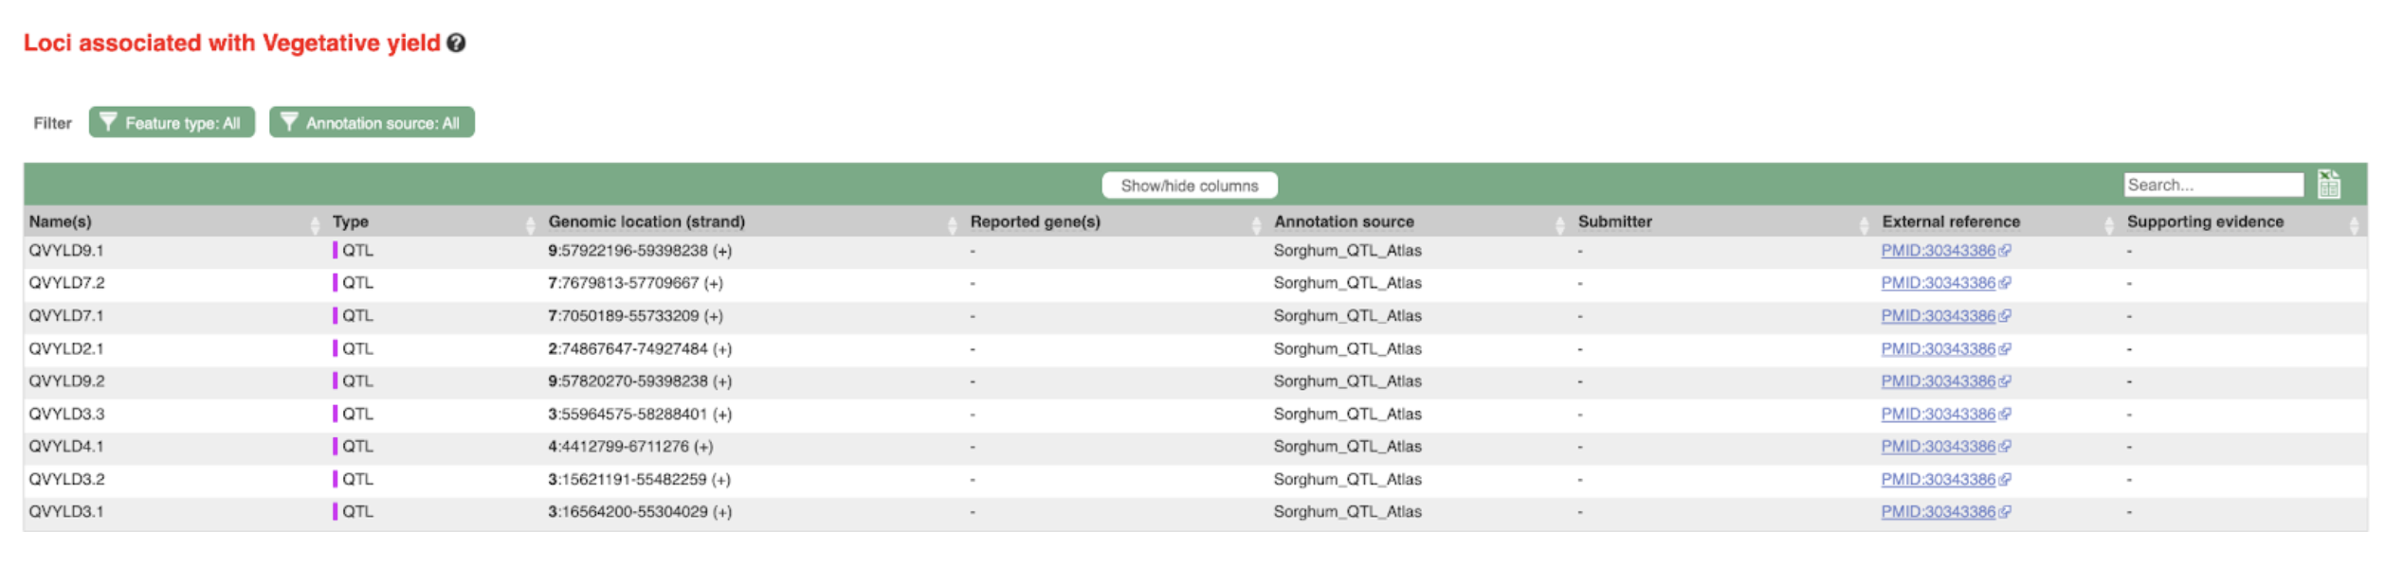Image resolution: width=2385 pixels, height=566 pixels.
Task: Open PMID:30343386 link for QVYLD4.1
Action: coord(1938,447)
